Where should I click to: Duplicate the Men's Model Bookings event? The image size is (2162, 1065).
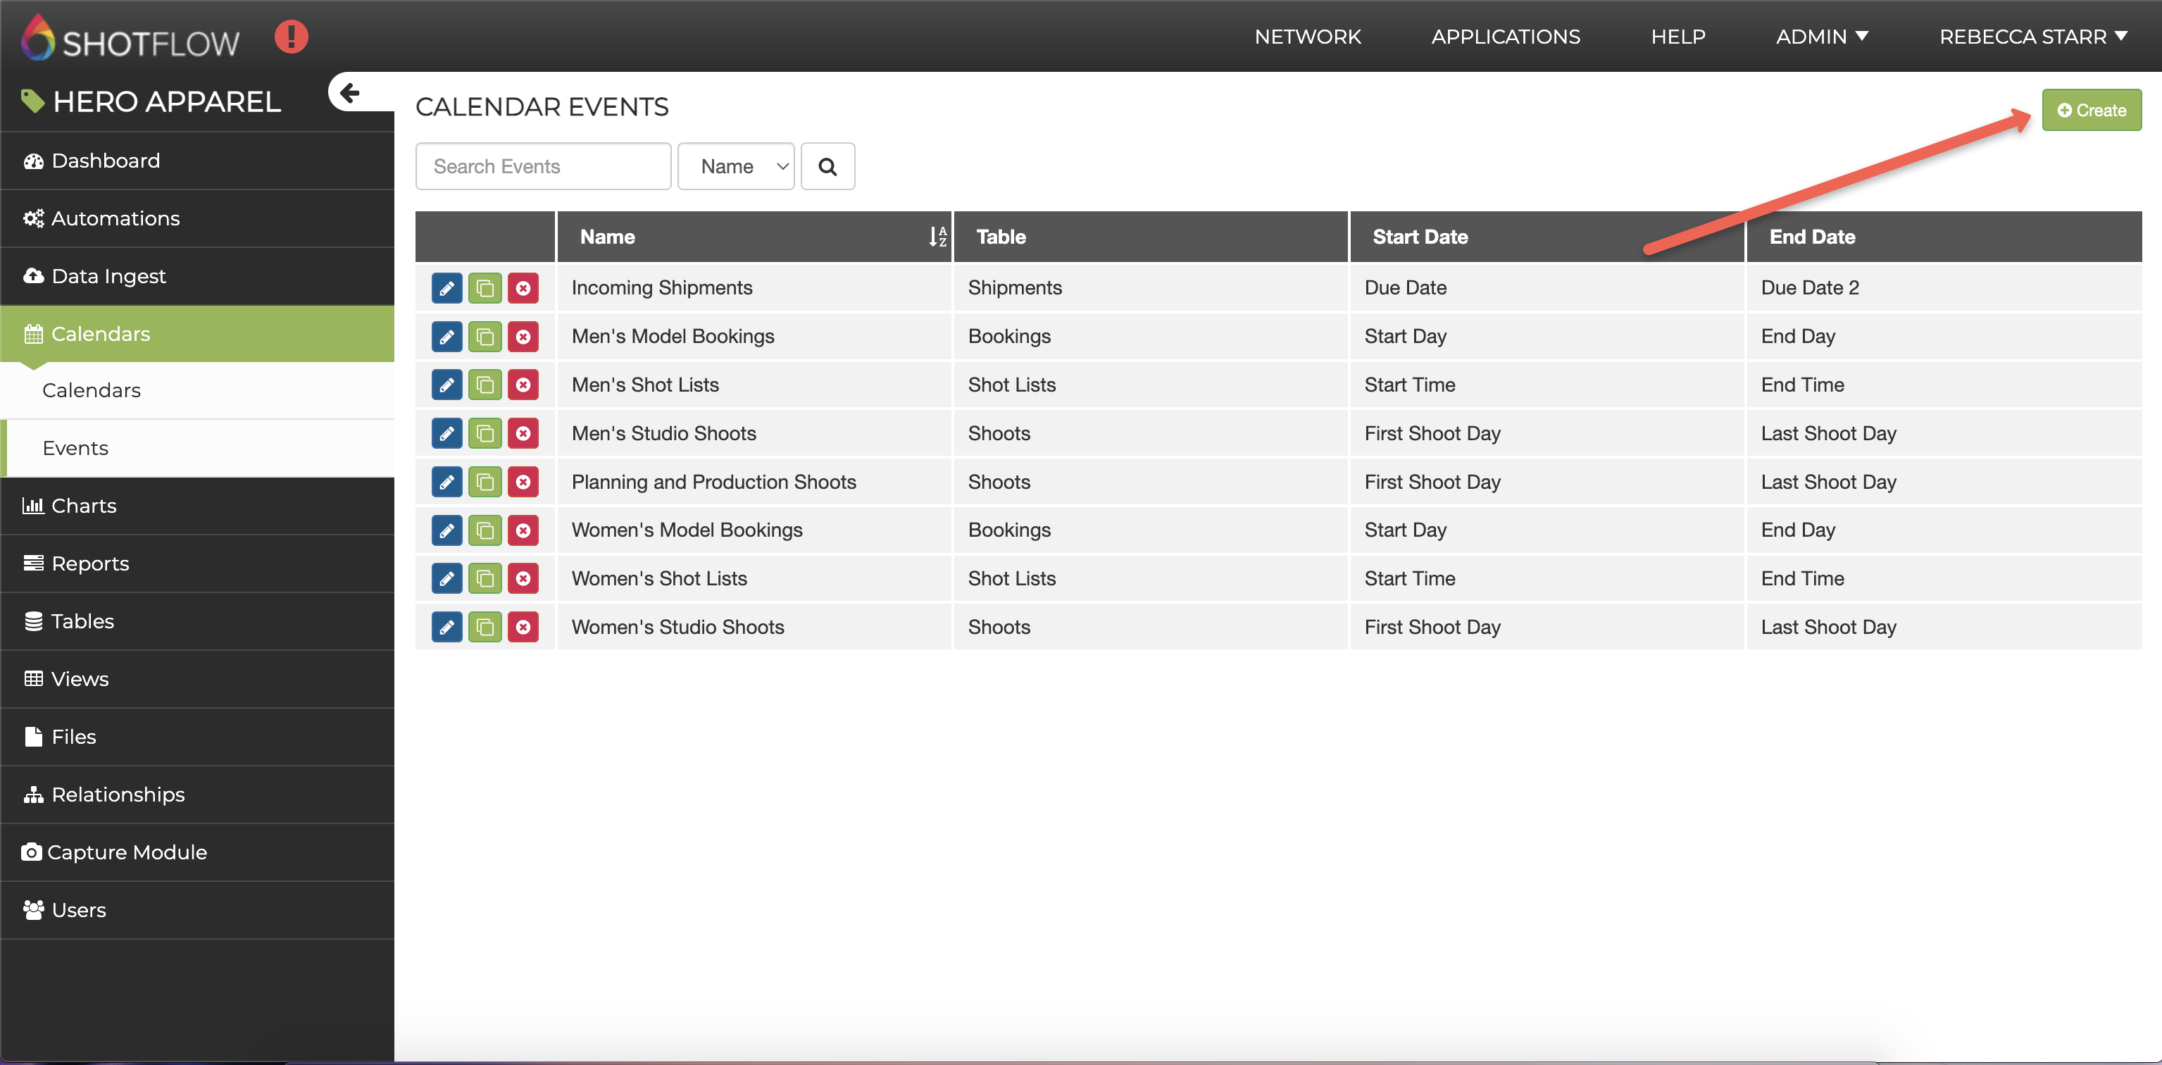pos(485,337)
